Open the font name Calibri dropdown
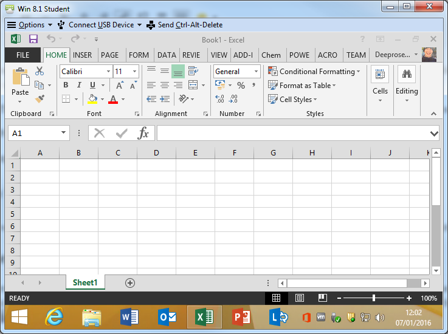Screen dimensions: 448x334 pos(108,72)
